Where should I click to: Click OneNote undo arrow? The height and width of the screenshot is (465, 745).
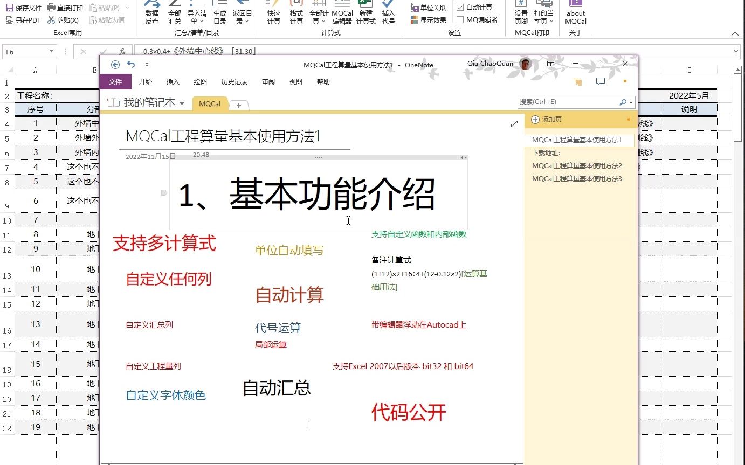[131, 65]
